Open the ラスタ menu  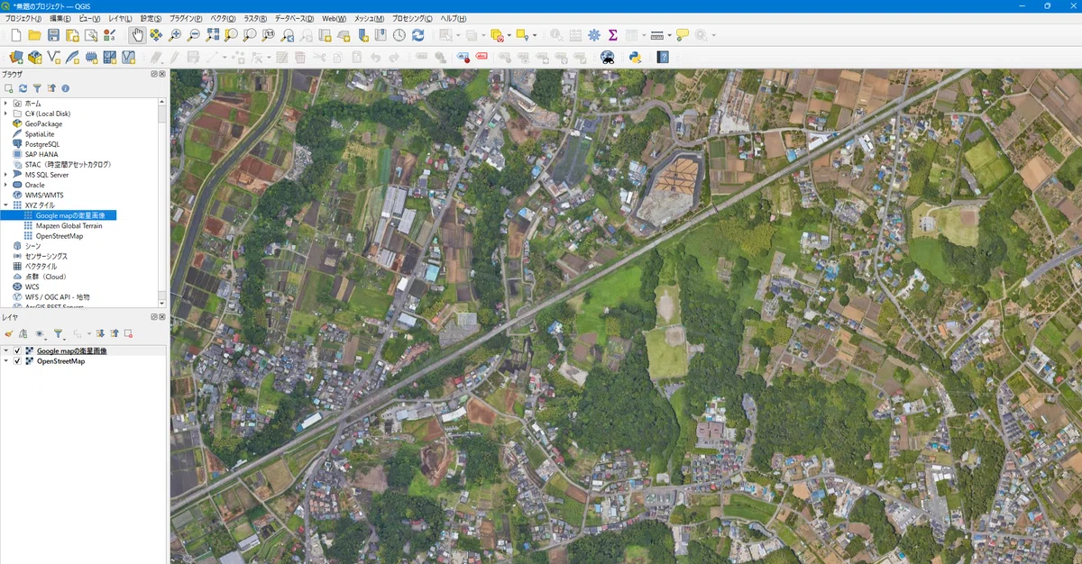[255, 18]
